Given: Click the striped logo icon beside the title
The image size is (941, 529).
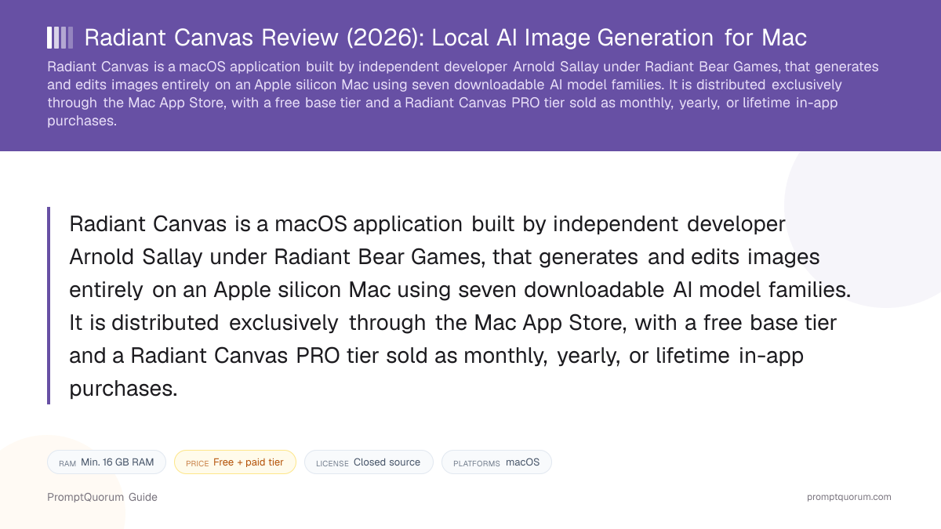Looking at the screenshot, I should click(60, 38).
